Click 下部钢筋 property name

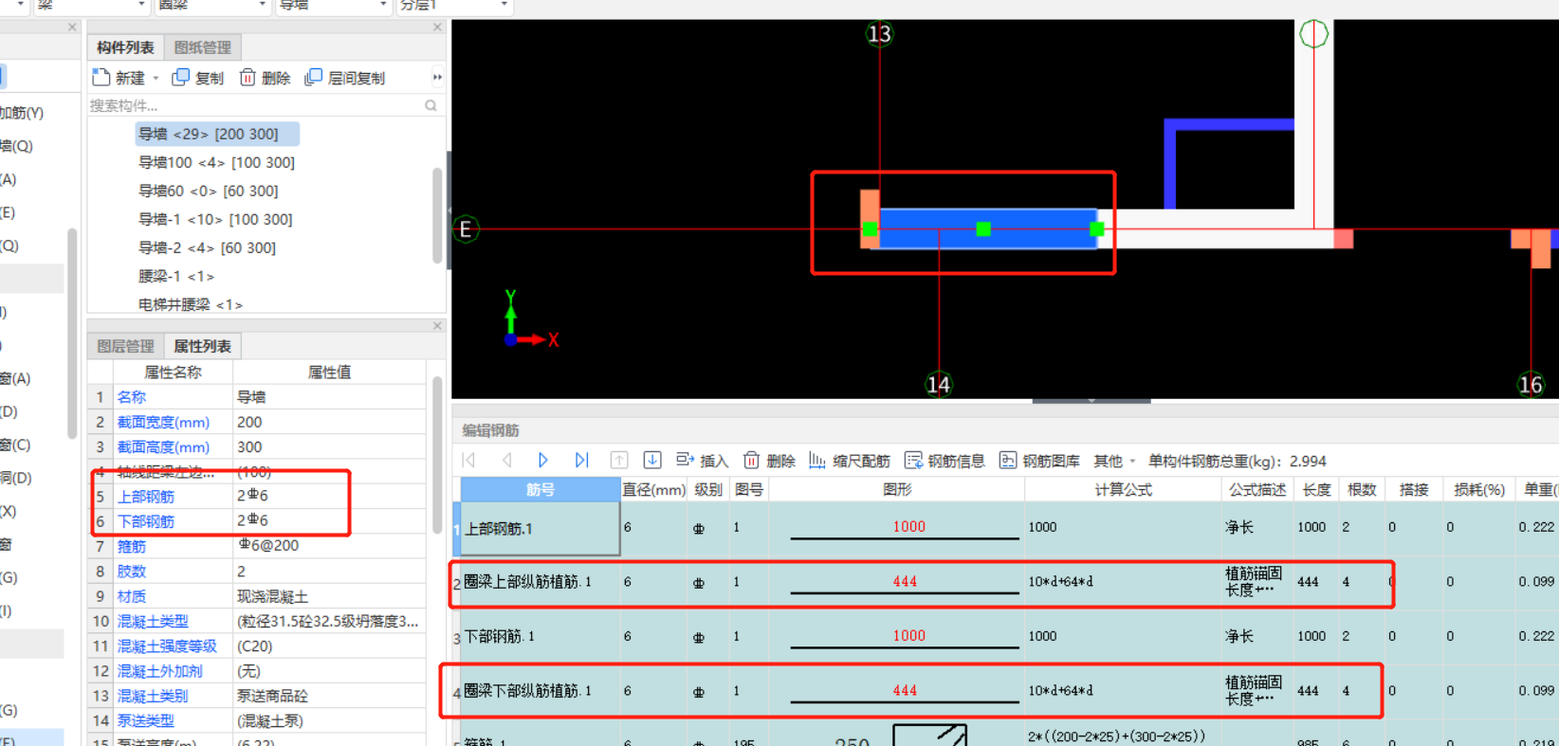coord(146,521)
